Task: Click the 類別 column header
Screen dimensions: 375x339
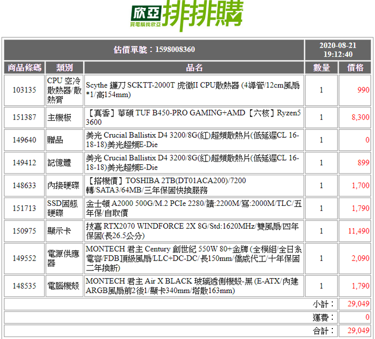Action: click(x=65, y=68)
